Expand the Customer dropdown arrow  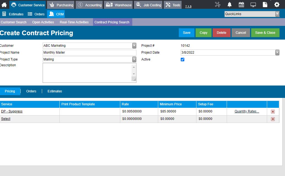pyautogui.click(x=134, y=46)
